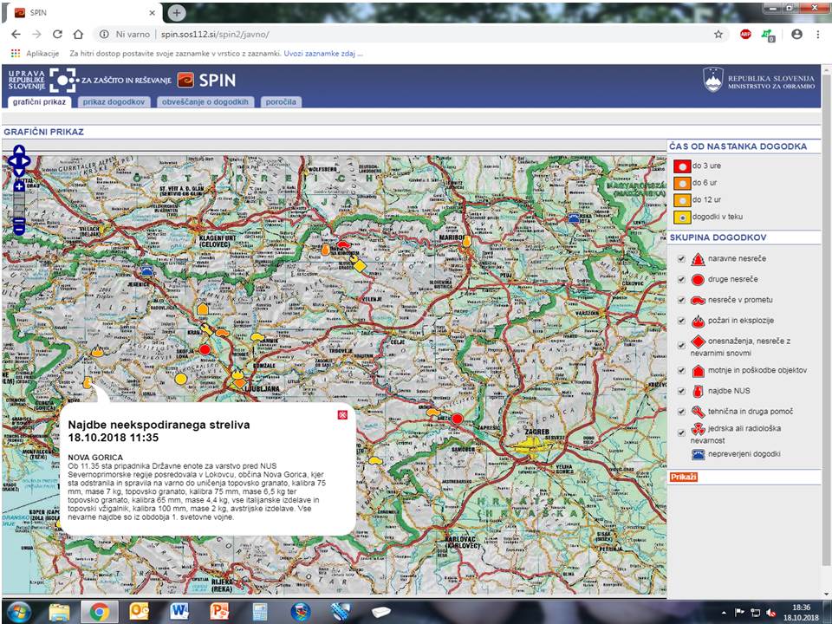This screenshot has height=624, width=832.
Task: Close the Najdbe neeksplodiranega streliva popup
Action: tap(342, 414)
